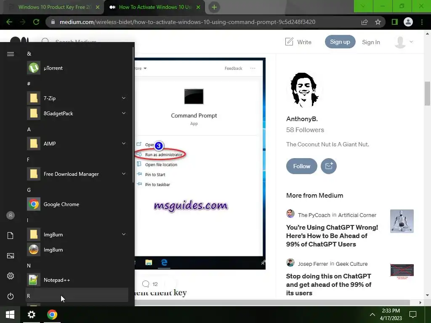Open Settings gear in Start sidebar
This screenshot has height=323, width=431.
coord(11,276)
